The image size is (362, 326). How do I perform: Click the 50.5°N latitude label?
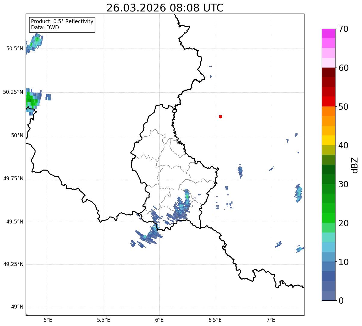(x=15, y=49)
